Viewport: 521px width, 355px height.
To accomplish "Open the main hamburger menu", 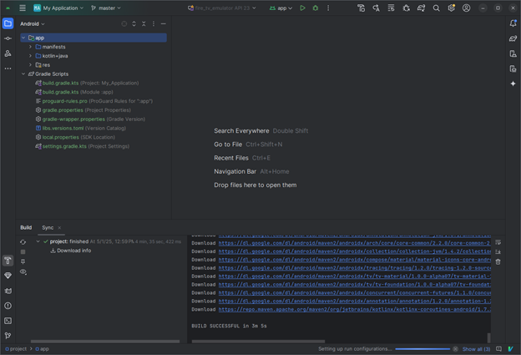I will click(23, 8).
